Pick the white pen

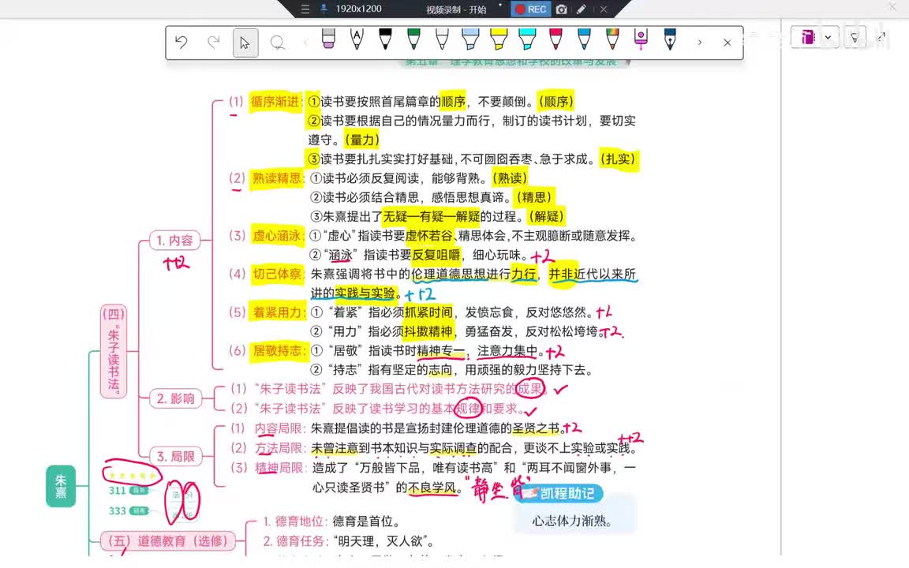(x=442, y=38)
